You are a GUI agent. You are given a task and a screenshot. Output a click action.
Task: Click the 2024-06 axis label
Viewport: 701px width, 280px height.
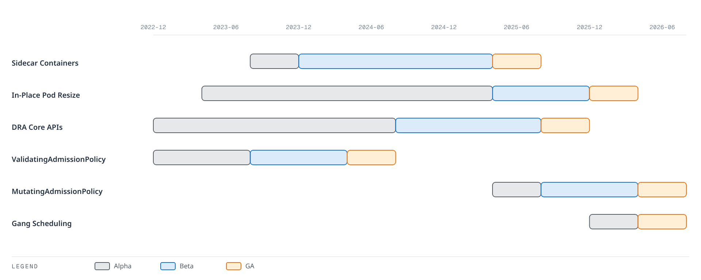(x=371, y=27)
